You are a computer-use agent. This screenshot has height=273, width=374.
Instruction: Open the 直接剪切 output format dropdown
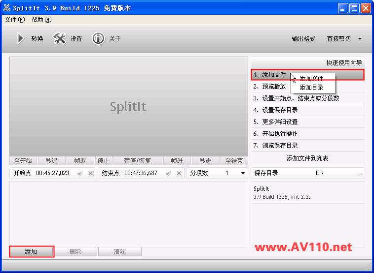(x=344, y=39)
